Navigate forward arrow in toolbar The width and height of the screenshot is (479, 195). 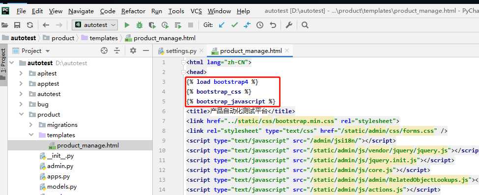click(59, 25)
